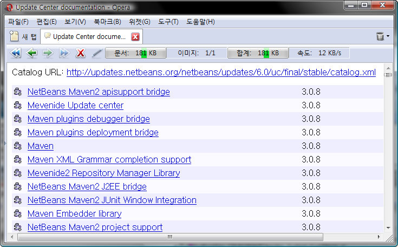Click the vertical scrollbar down arrow
The image size is (398, 247).
pyautogui.click(x=388, y=227)
